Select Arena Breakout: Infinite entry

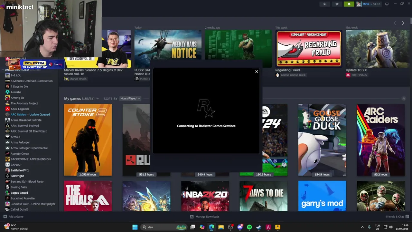pos(26,120)
